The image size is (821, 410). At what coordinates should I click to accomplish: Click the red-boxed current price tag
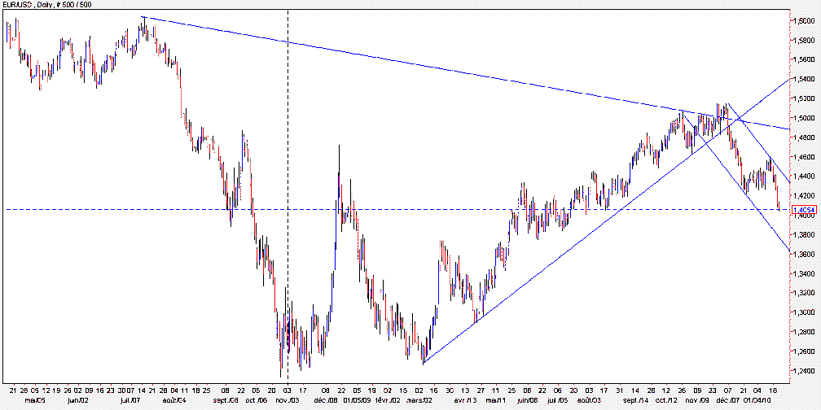pyautogui.click(x=806, y=210)
